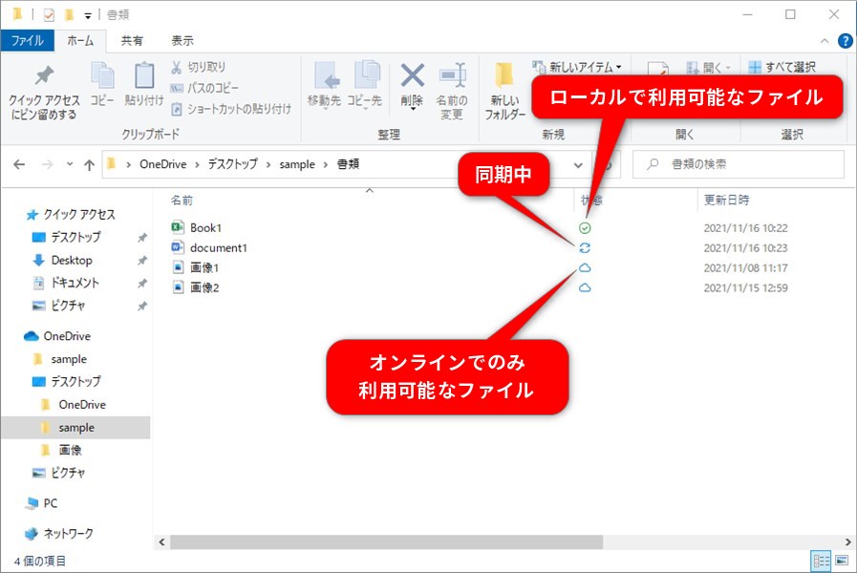Screen dimensions: 857x573
Task: Click the green checkmark status of Book1
Action: tap(585, 228)
